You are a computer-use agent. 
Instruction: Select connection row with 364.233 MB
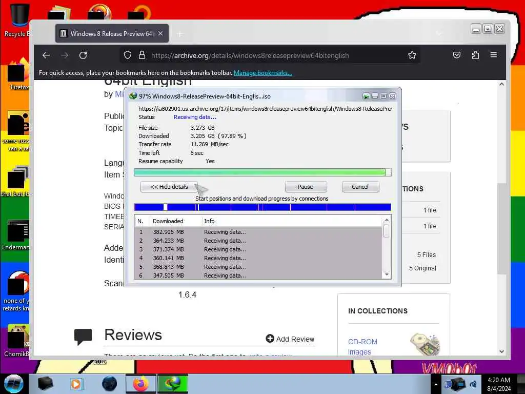click(x=258, y=241)
